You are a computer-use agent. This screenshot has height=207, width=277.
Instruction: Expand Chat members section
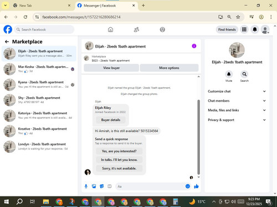[x=237, y=100]
